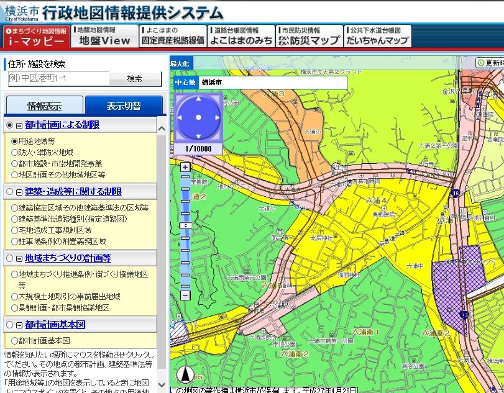
Task: Pan map south with the down arrow
Action: click(x=198, y=136)
